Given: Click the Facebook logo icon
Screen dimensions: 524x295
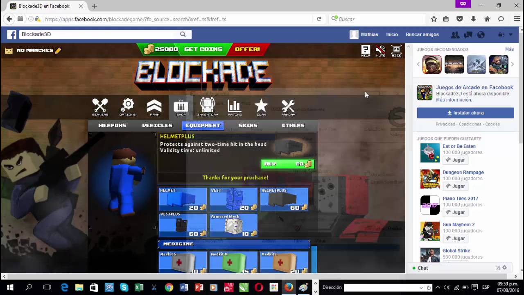Looking at the screenshot, I should click(x=11, y=34).
